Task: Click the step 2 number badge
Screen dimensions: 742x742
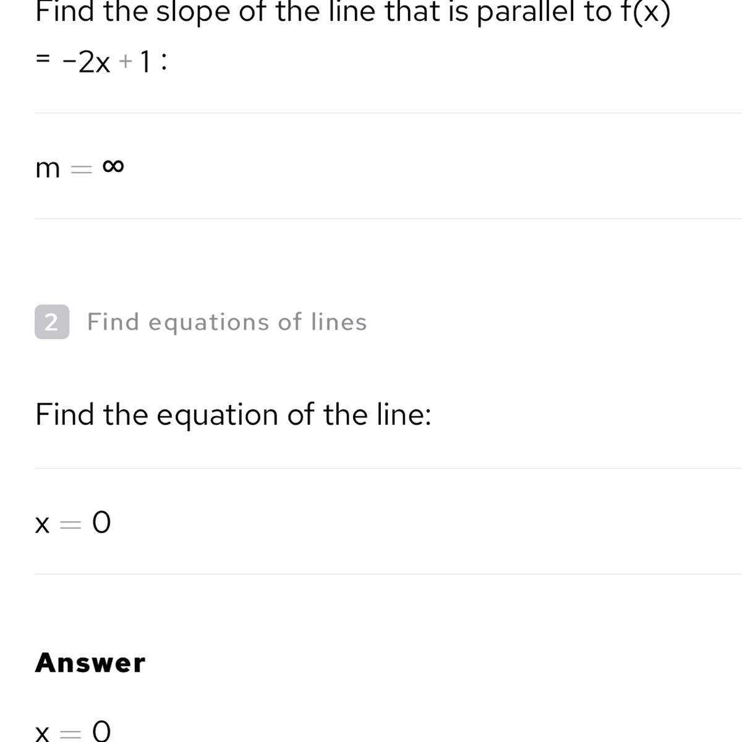Action: click(x=52, y=322)
